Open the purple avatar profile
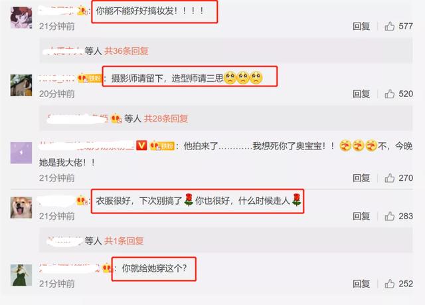 [21, 153]
